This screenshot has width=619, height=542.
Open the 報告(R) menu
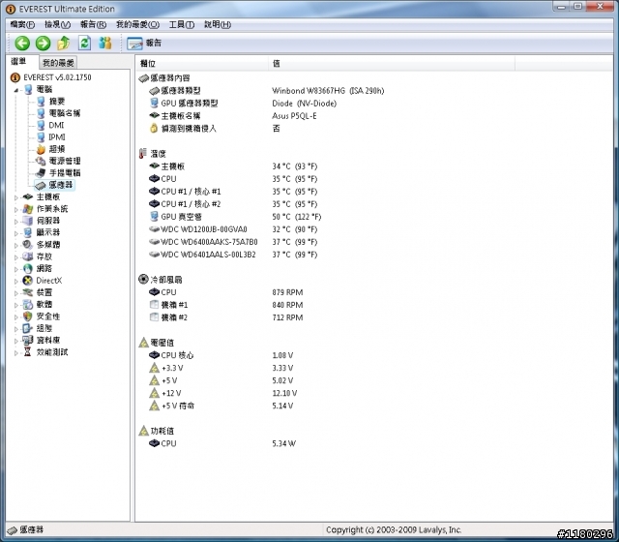[x=93, y=24]
